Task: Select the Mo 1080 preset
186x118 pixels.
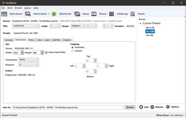Action: (150, 32)
